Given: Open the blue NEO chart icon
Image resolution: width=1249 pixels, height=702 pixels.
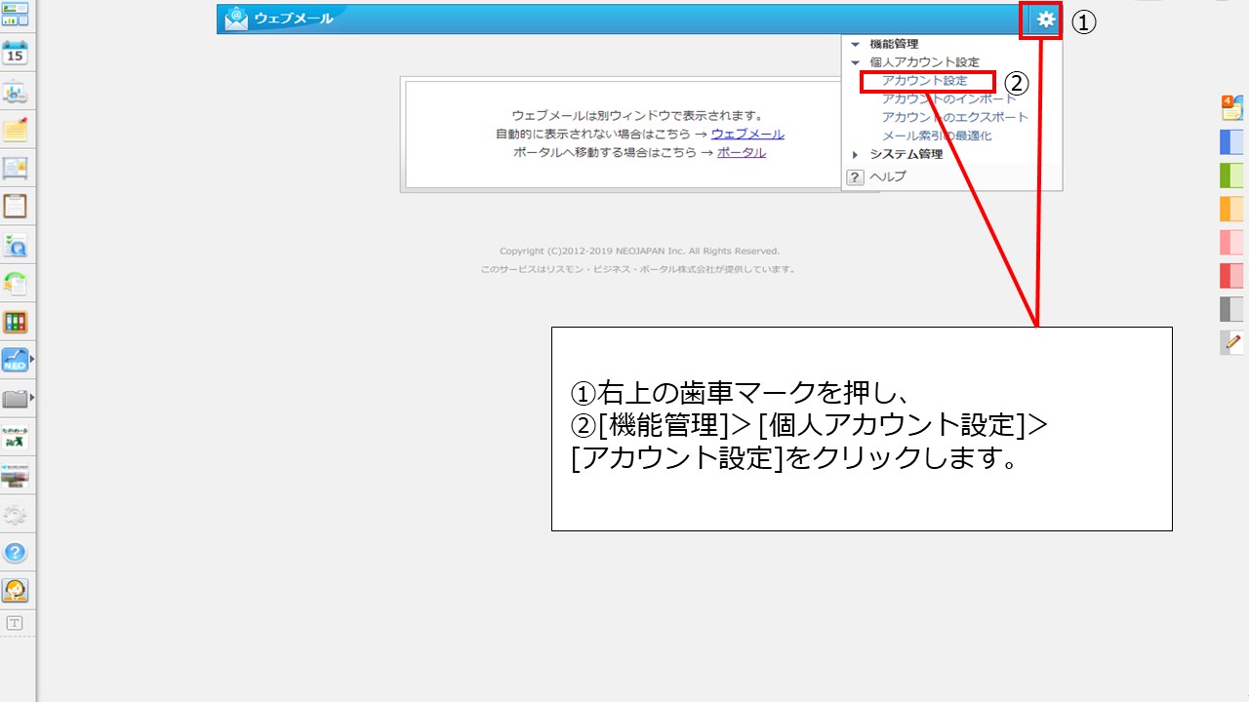Looking at the screenshot, I should coord(16,360).
